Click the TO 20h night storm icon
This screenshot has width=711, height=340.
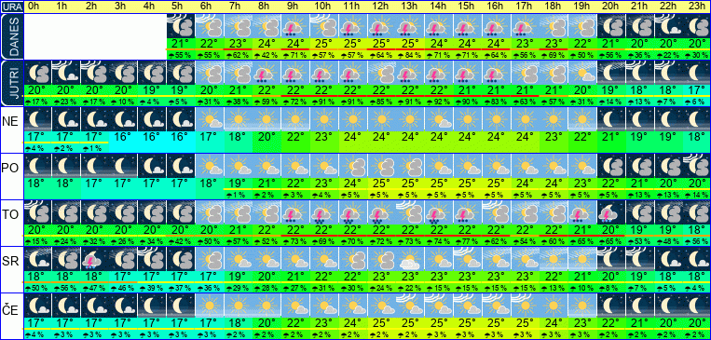tap(610, 212)
